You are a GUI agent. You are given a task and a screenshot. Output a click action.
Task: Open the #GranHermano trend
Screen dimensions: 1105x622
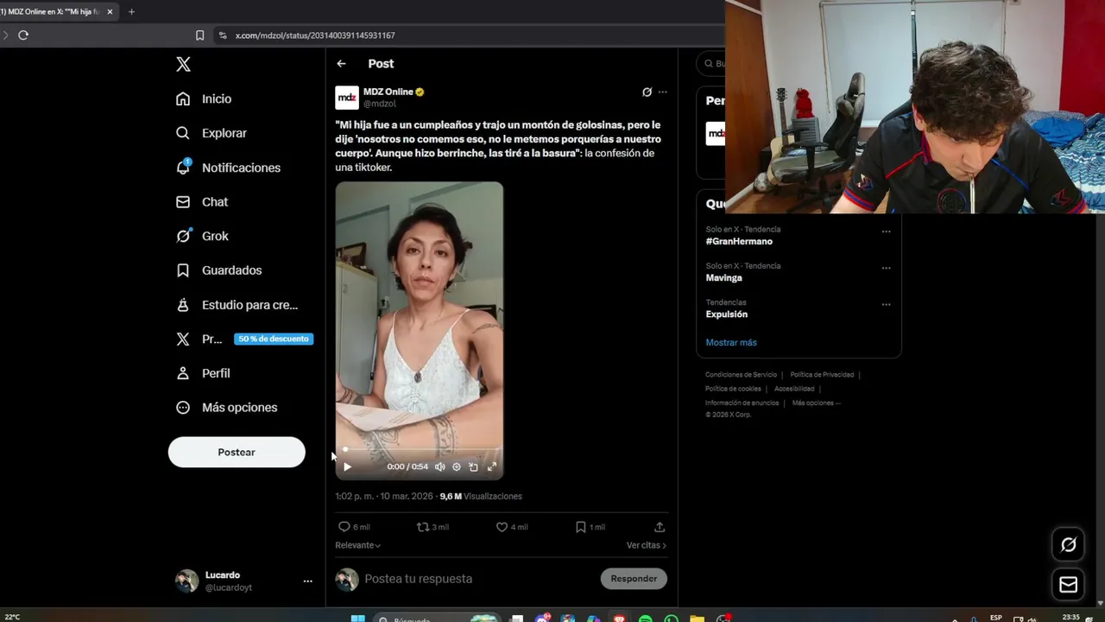(x=739, y=242)
